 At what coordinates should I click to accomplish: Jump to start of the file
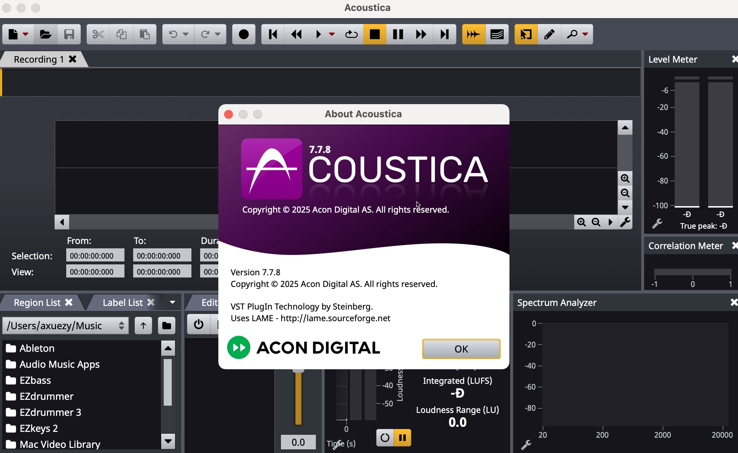tap(273, 34)
